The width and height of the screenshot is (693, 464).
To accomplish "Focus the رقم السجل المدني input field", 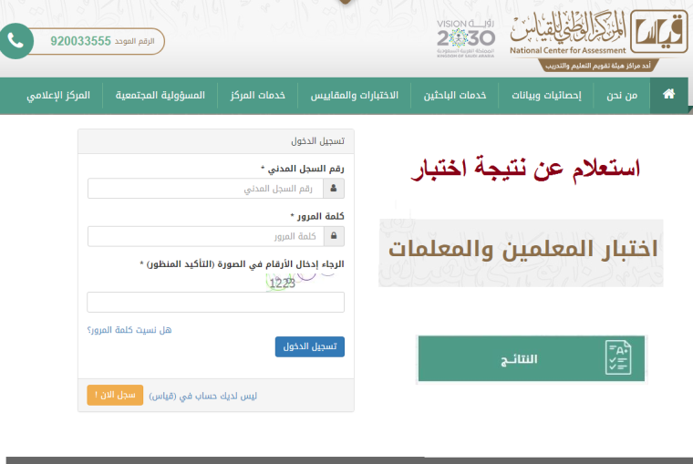I will [x=205, y=189].
